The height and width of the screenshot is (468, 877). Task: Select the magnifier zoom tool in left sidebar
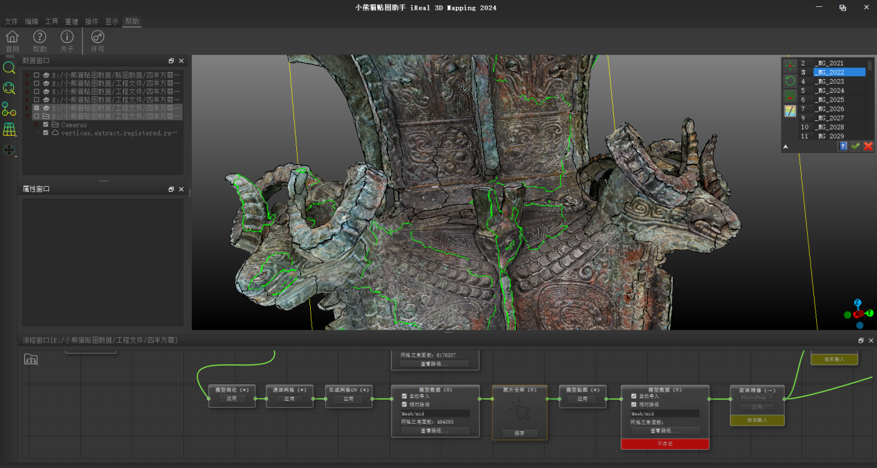coord(9,68)
